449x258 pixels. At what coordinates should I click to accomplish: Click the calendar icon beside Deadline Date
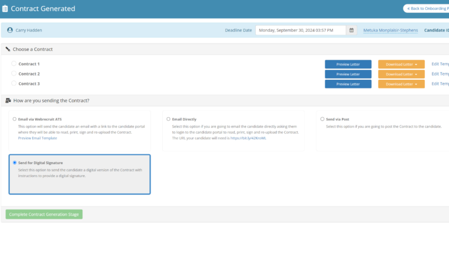point(351,29)
